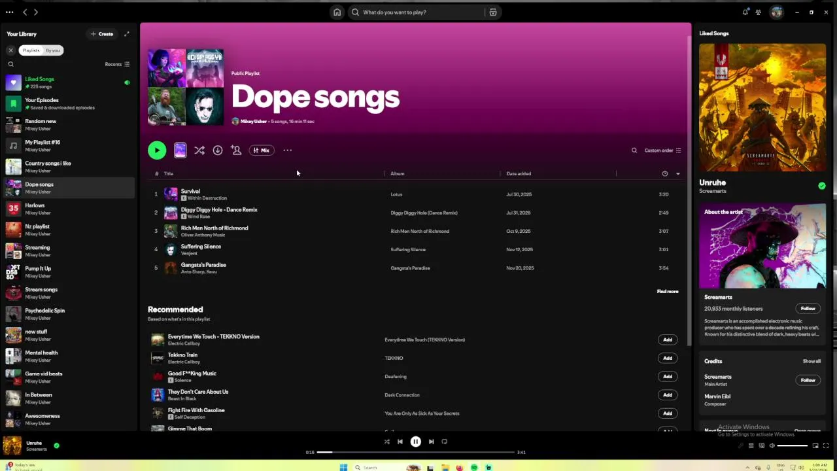Select the Playlists filter chip
Viewport: 837px width, 471px height.
coord(31,50)
